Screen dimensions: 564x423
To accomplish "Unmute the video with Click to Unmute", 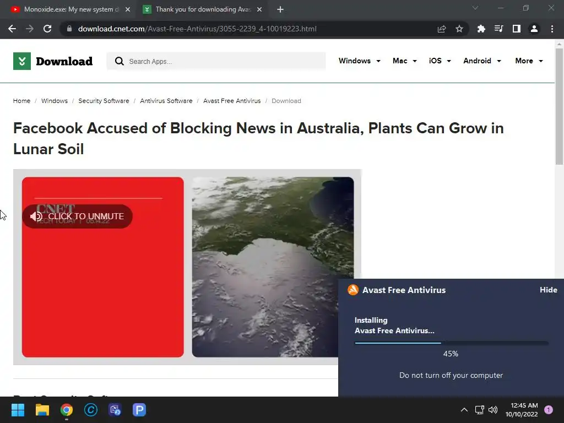I will point(77,216).
